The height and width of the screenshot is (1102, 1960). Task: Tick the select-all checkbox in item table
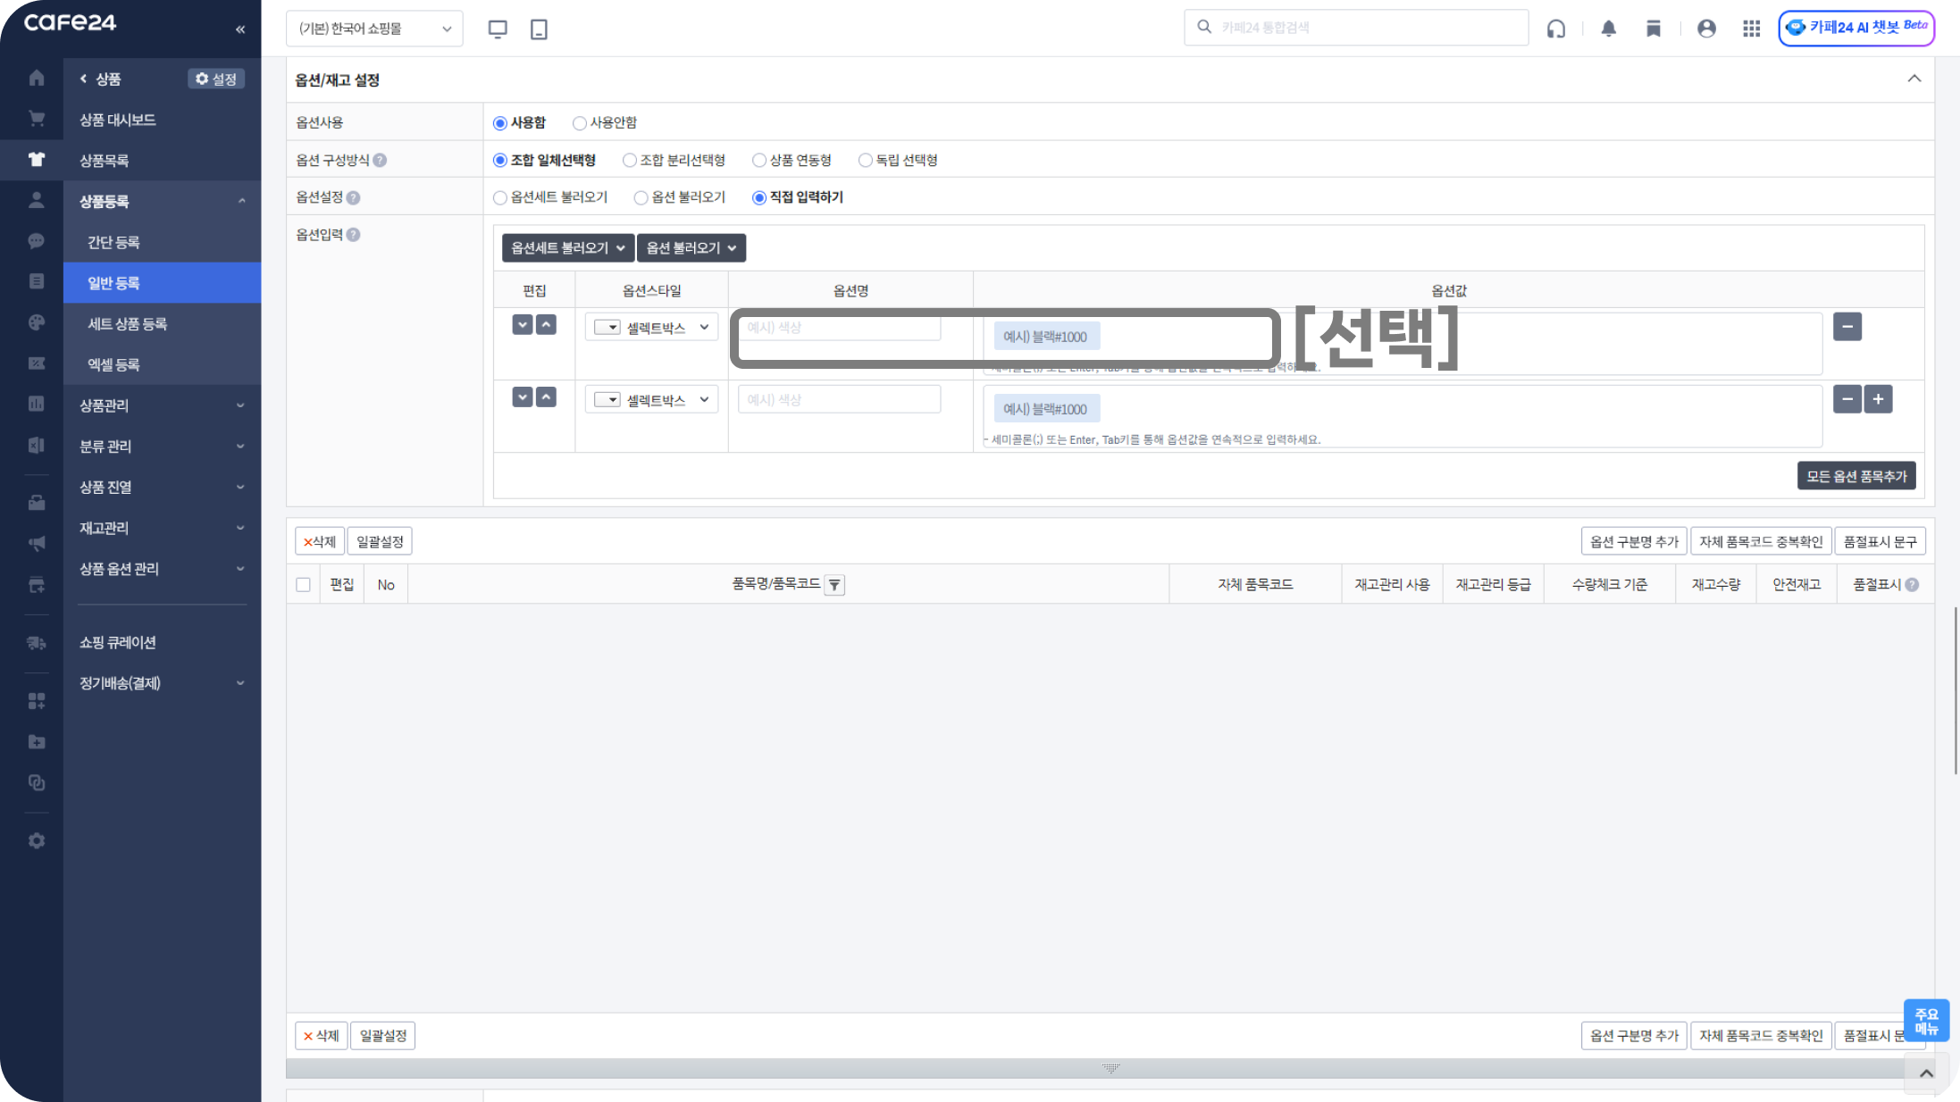click(303, 585)
